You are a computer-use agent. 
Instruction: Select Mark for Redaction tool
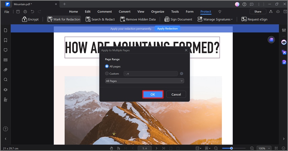point(64,19)
